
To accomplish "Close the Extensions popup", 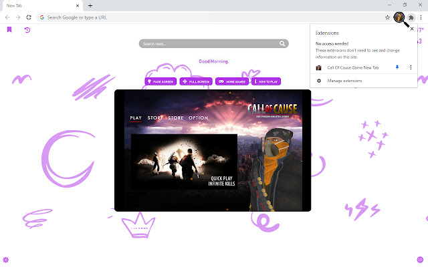I will [412, 29].
